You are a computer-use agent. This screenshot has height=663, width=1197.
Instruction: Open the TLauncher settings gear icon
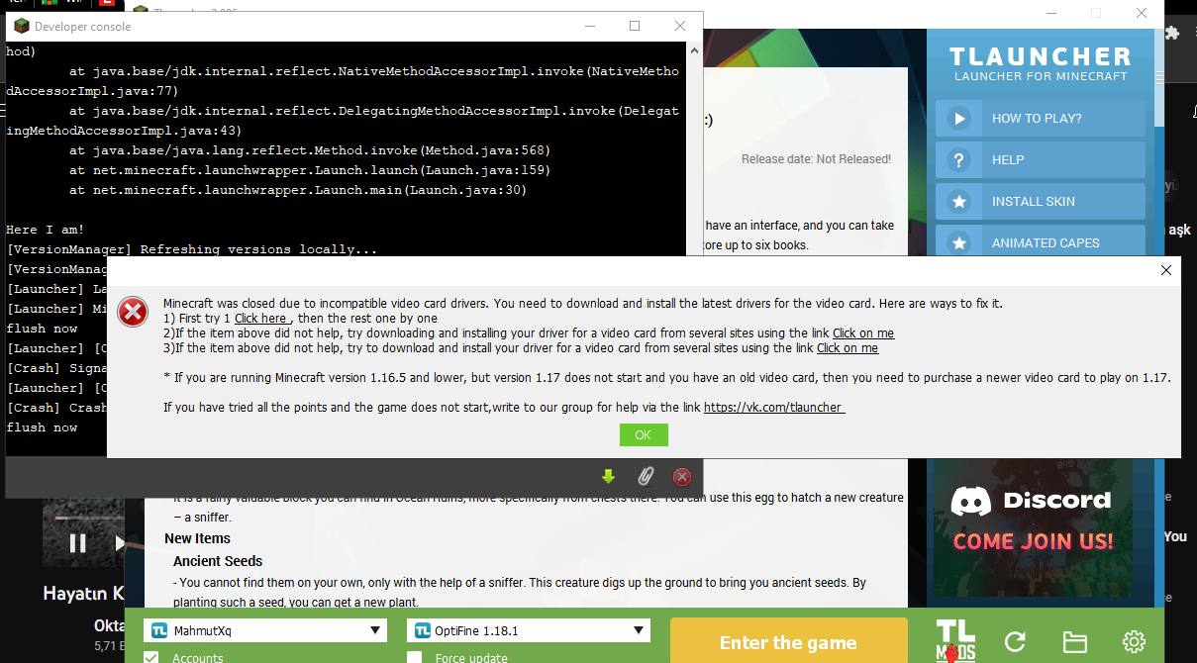1134,641
